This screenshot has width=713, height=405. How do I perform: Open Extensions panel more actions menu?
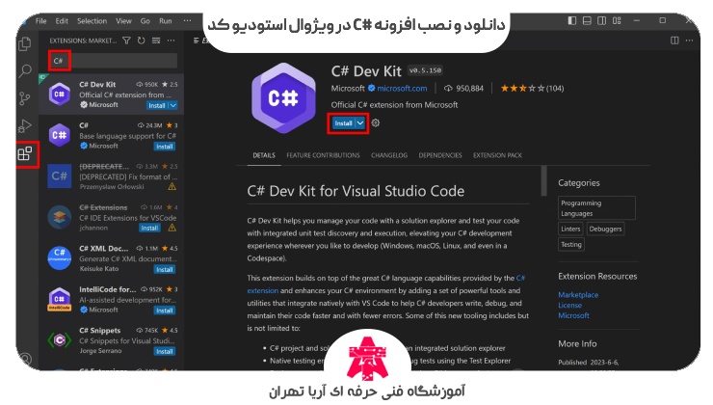(171, 40)
